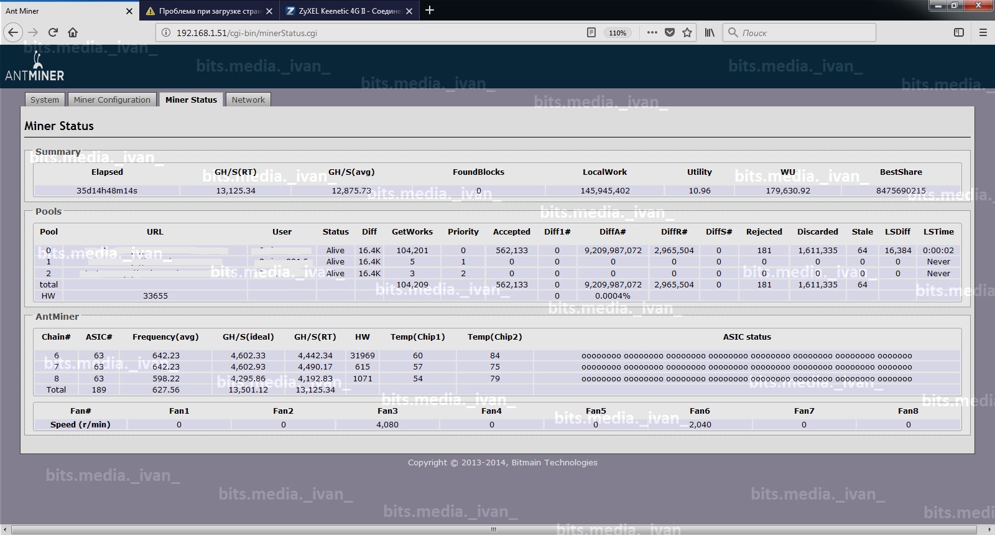995x535 pixels.
Task: Click the Priority column header
Action: 463,232
